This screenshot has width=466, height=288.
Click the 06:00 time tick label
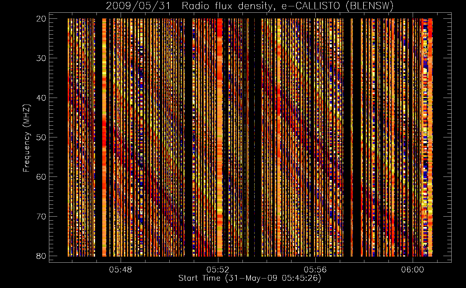point(413,270)
